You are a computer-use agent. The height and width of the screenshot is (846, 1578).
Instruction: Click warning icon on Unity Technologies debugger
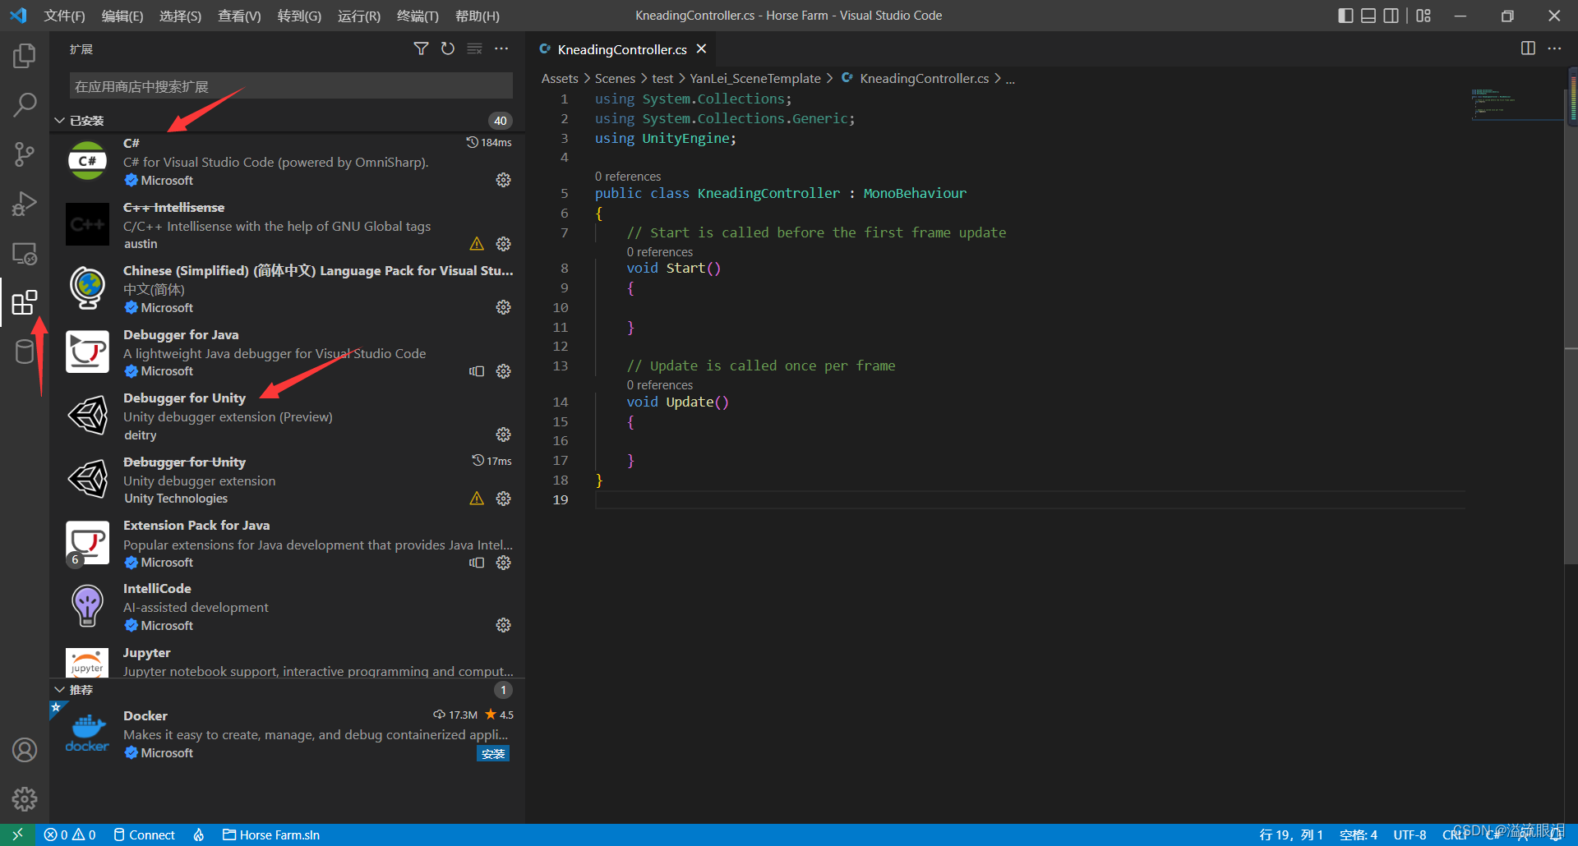click(477, 499)
